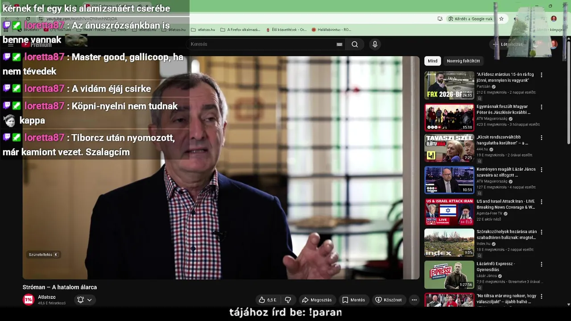
Task: Click the 444.hu channel name
Action: (482, 149)
